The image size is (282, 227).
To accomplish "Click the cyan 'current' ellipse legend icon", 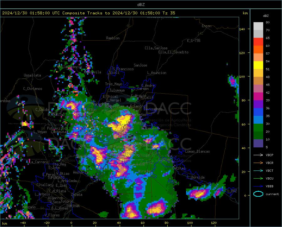I will pyautogui.click(x=258, y=194).
